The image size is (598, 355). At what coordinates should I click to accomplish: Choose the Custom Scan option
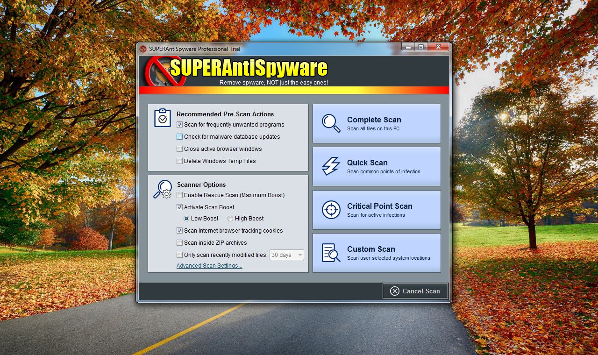coord(377,253)
